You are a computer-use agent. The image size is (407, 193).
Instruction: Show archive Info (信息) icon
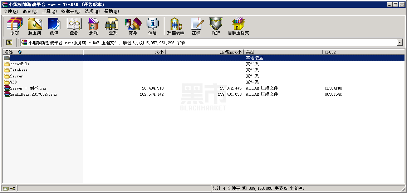point(152,26)
